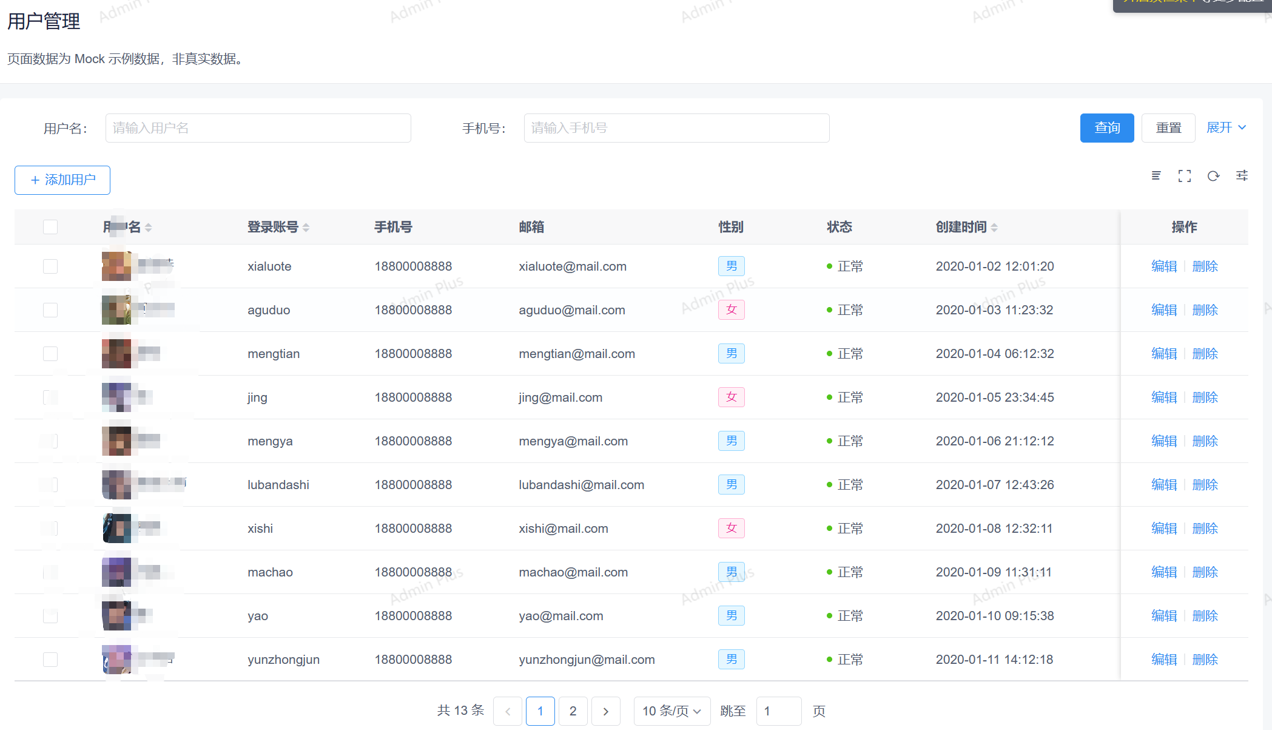
Task: Check the yunzhongjun row checkbox
Action: (x=50, y=660)
